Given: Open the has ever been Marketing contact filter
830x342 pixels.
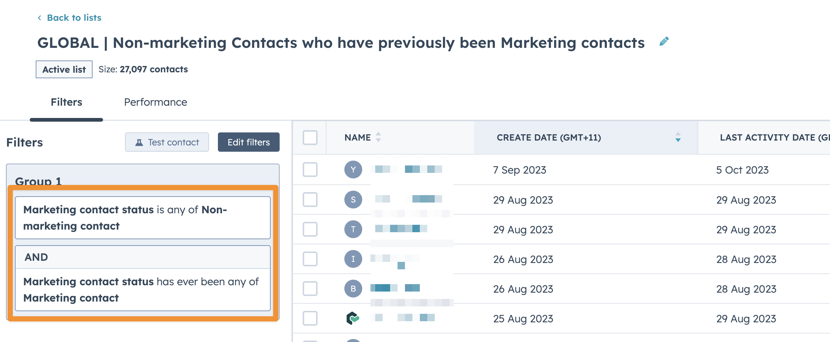Looking at the screenshot, I should [x=142, y=290].
